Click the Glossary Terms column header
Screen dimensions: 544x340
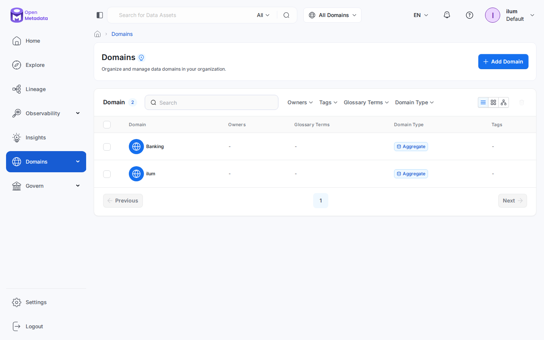click(312, 125)
